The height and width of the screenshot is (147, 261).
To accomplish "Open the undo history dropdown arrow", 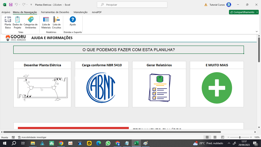I will (19, 5).
